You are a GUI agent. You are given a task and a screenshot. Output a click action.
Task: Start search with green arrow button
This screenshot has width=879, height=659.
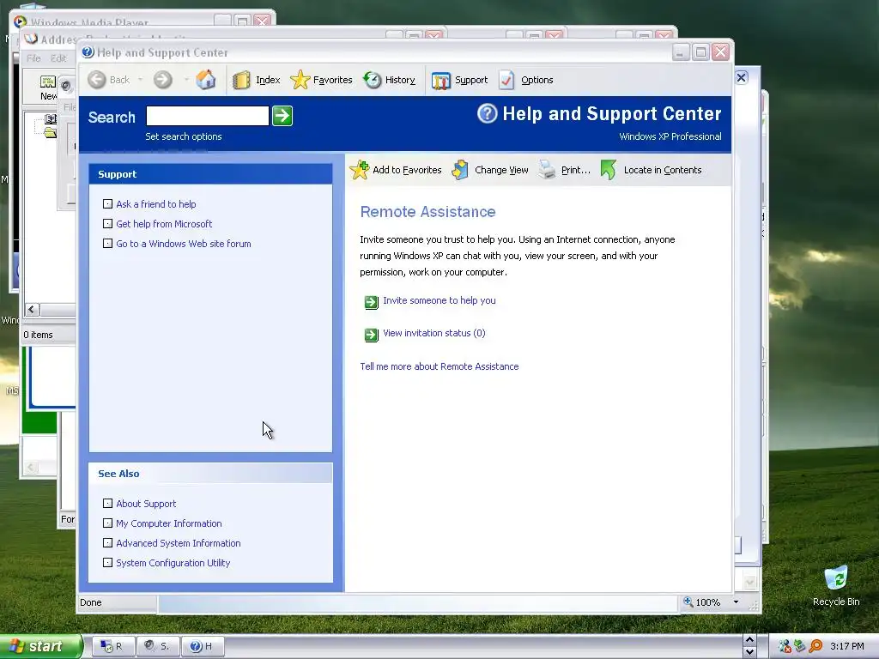click(282, 116)
